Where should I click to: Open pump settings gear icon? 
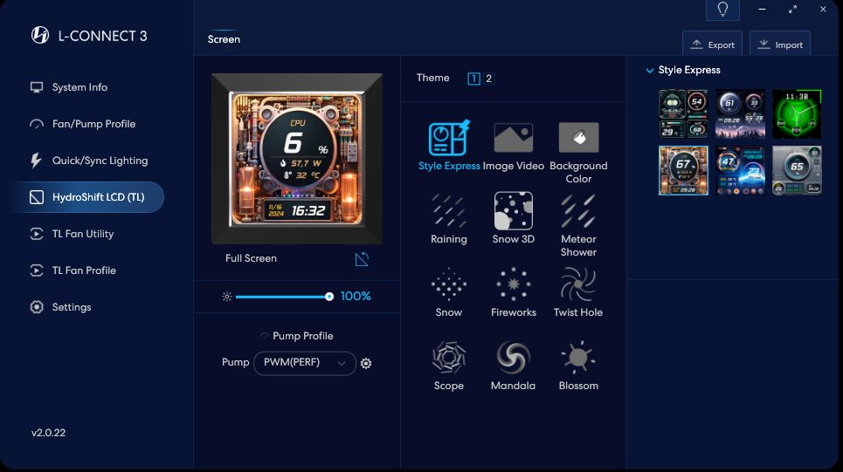[x=366, y=364]
